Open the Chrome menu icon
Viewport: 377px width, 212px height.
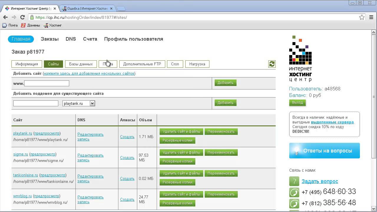[371, 17]
